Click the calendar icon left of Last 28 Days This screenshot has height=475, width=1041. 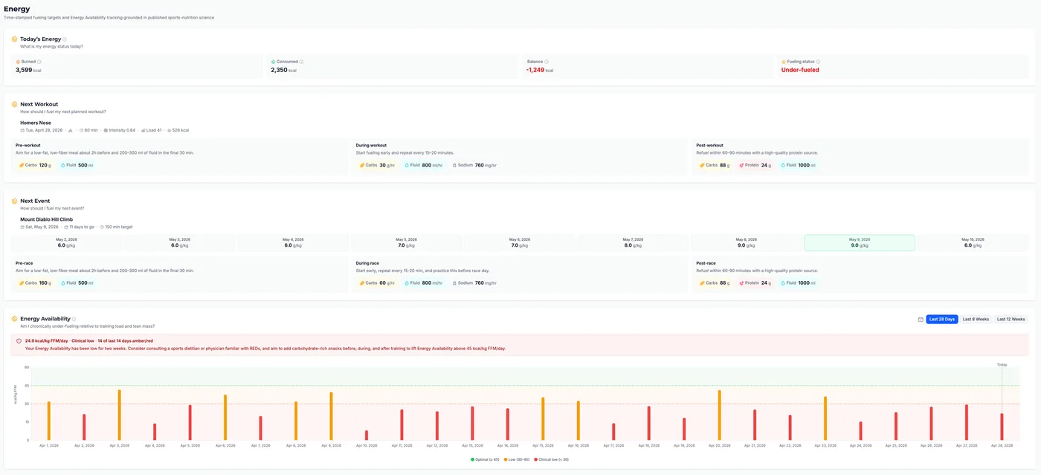[921, 319]
